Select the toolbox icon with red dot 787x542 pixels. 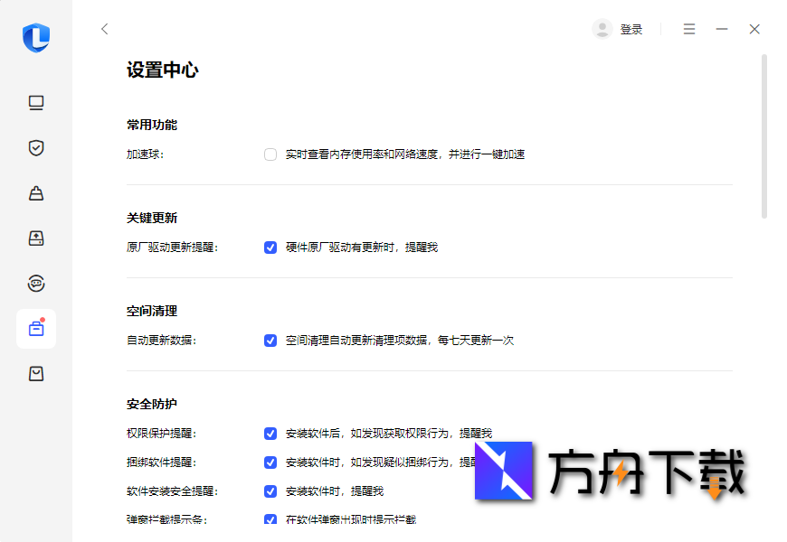pos(35,329)
